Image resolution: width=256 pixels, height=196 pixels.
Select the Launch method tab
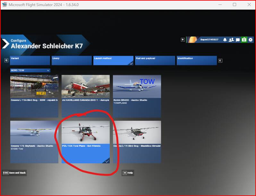point(113,61)
